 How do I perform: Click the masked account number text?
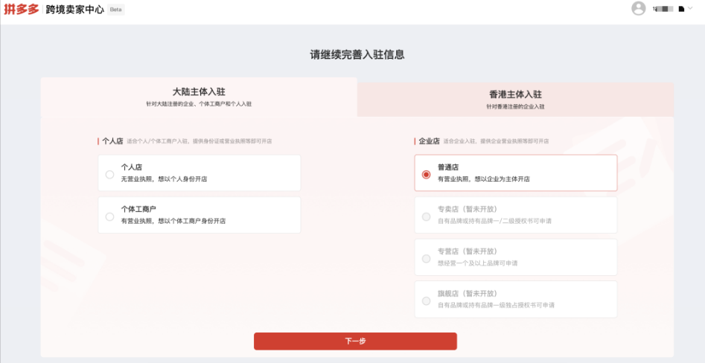click(663, 8)
